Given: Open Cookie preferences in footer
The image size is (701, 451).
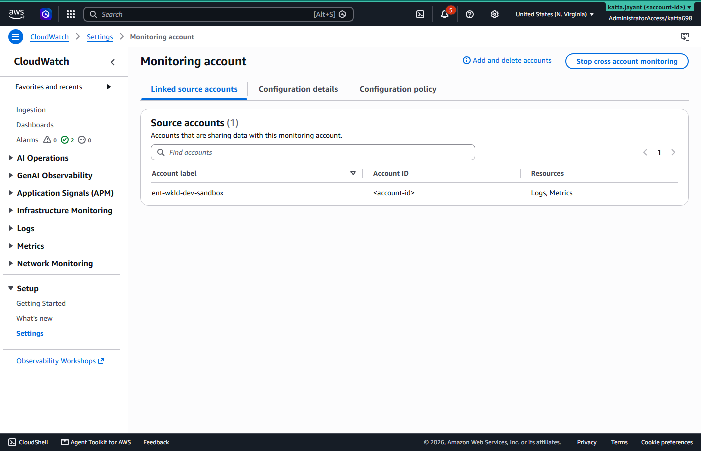Looking at the screenshot, I should 667,442.
